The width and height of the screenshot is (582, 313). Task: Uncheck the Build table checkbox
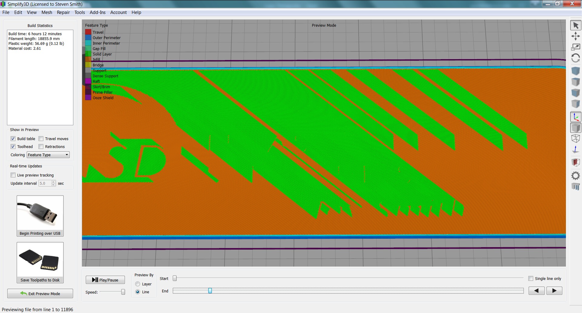coord(13,139)
